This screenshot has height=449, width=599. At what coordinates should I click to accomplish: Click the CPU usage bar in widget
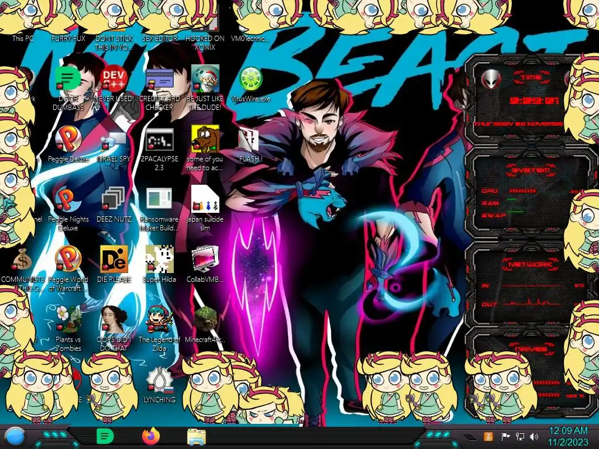pos(522,191)
